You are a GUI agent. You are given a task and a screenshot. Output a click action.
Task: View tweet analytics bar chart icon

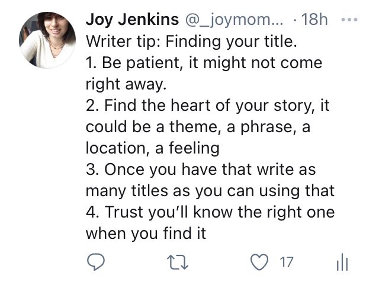[342, 262]
